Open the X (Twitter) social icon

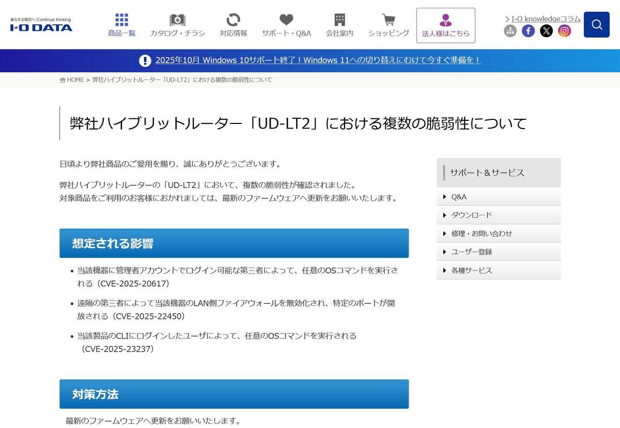pyautogui.click(x=547, y=31)
